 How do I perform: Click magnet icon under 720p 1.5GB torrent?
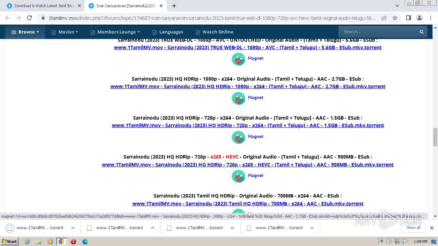point(239,137)
